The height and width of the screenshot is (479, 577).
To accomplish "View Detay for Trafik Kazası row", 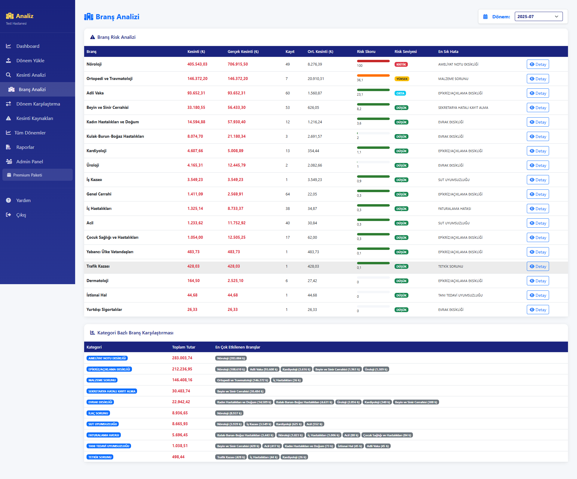I will pos(538,266).
